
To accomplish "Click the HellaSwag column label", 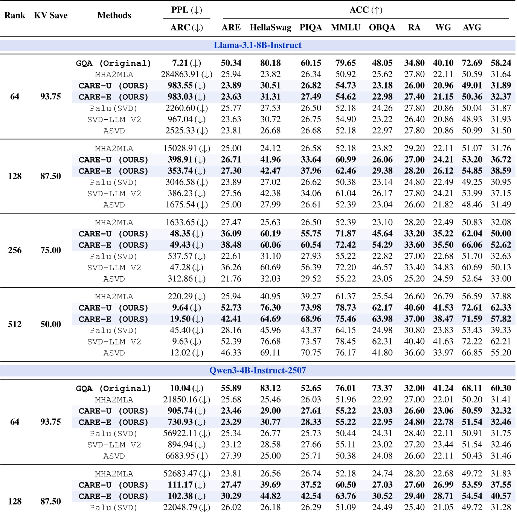I will [x=270, y=27].
